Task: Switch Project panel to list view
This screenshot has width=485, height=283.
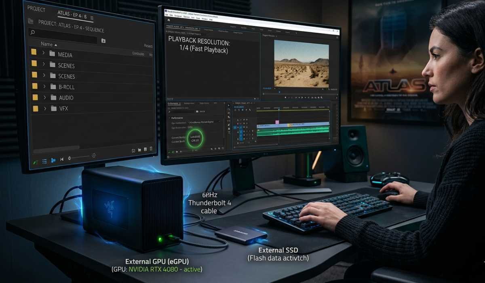Action: [x=44, y=161]
